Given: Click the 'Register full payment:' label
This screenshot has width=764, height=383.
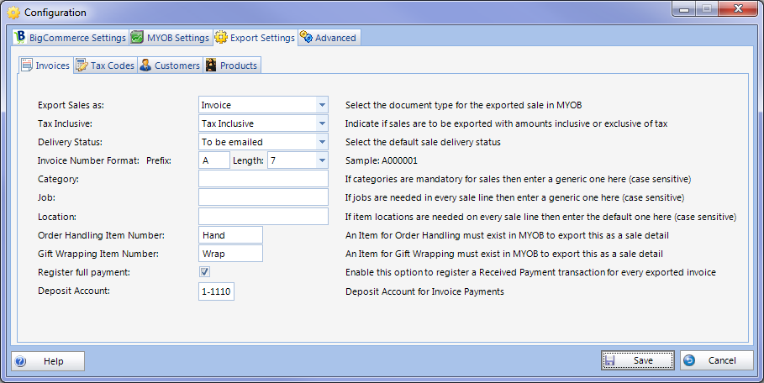Looking at the screenshot, I should coord(84,272).
